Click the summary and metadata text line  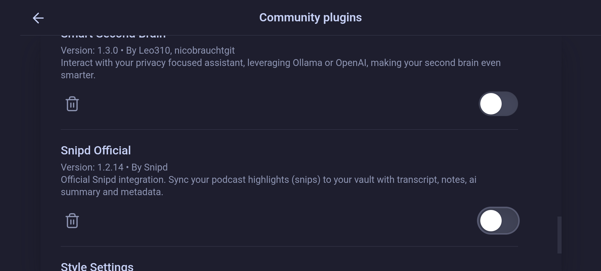pyautogui.click(x=112, y=192)
